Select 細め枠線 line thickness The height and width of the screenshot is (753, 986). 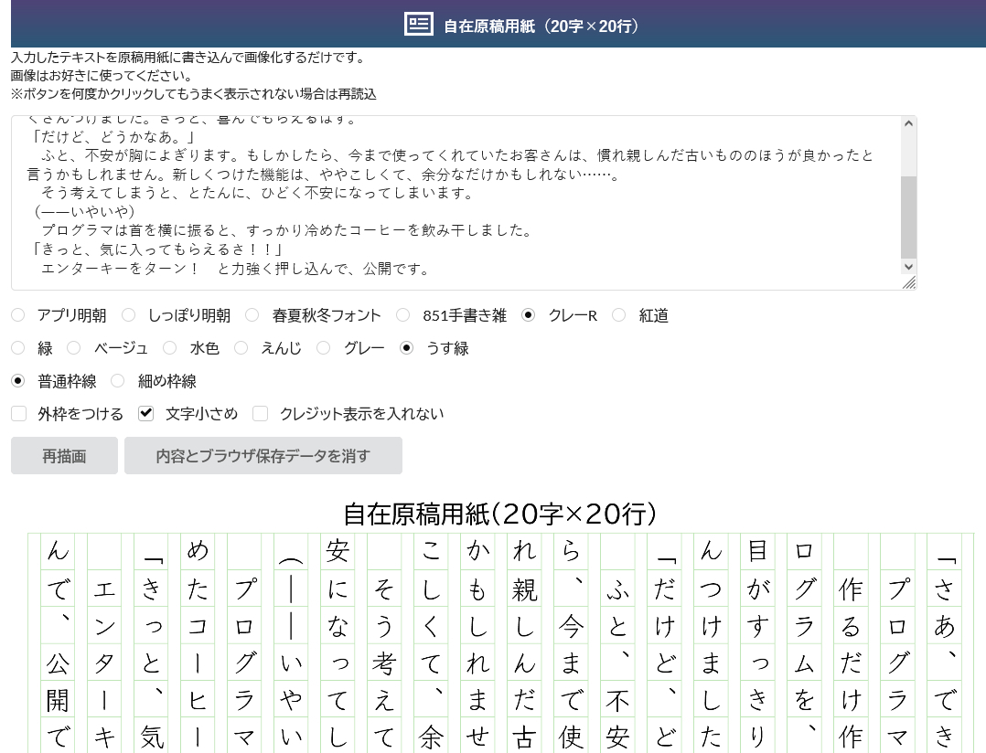coord(118,381)
